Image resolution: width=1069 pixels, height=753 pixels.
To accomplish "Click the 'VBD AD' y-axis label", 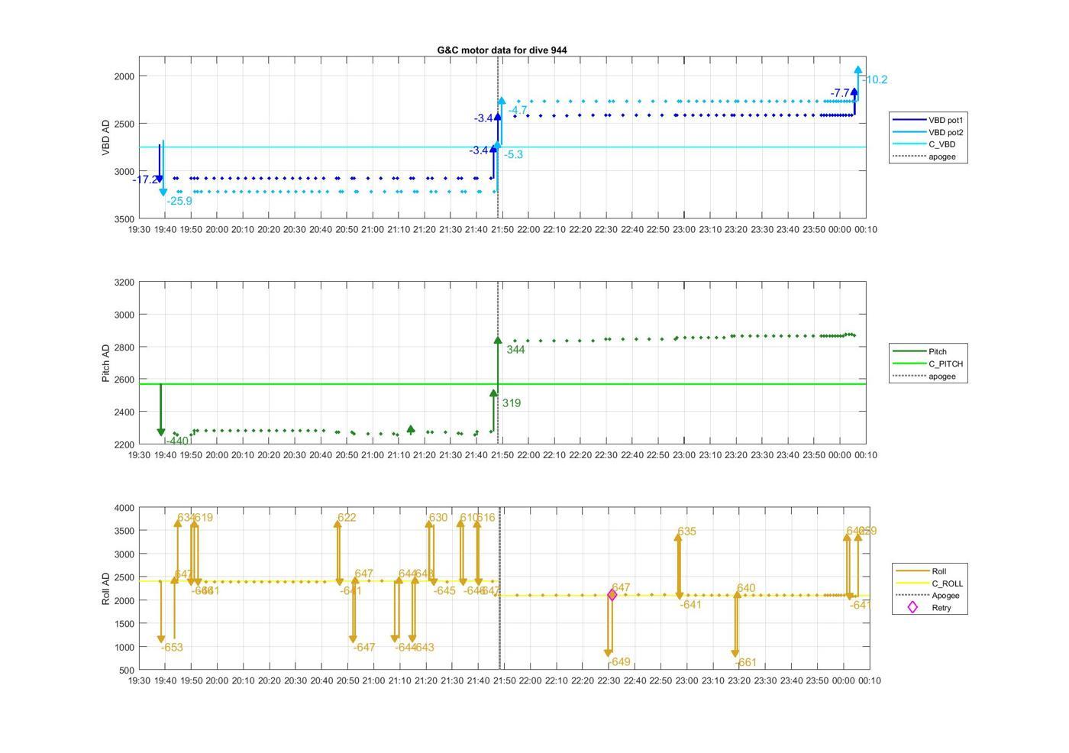I will pos(106,137).
